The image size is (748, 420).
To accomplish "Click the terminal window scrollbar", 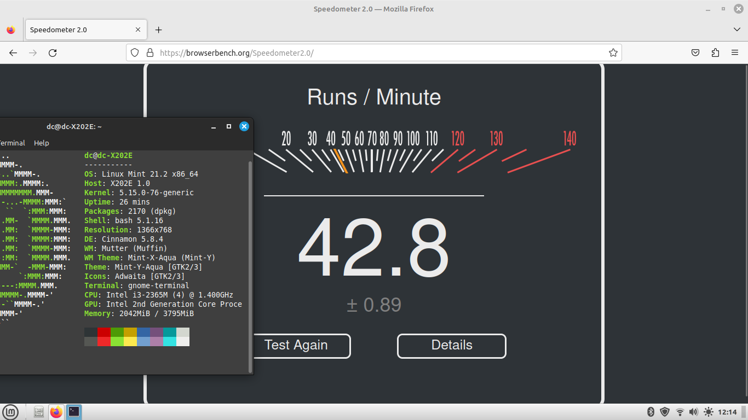I will tap(251, 267).
